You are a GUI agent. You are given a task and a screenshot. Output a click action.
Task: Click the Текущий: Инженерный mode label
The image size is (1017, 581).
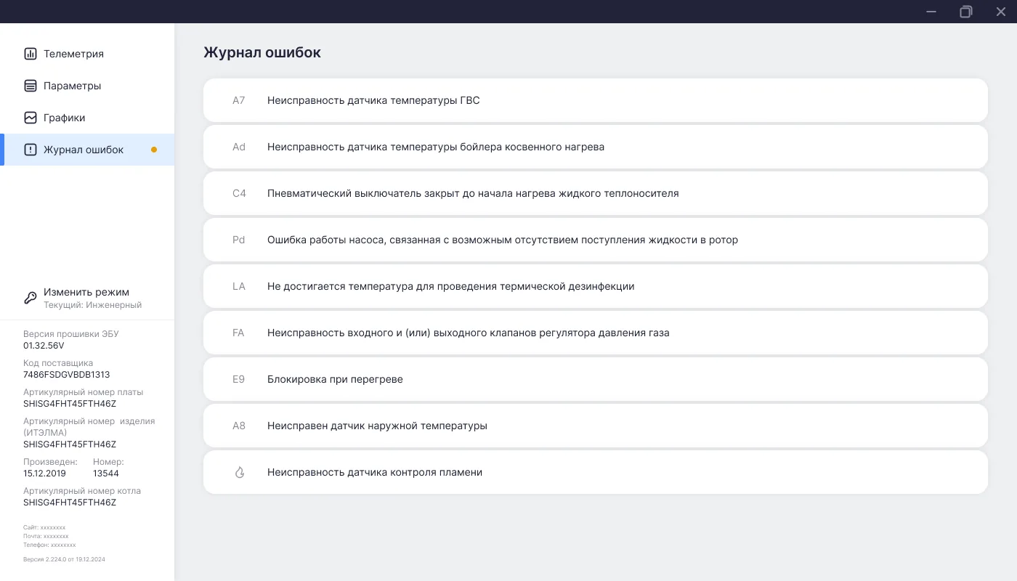pos(93,305)
